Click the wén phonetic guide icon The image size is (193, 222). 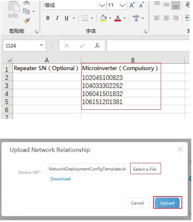pyautogui.click(x=136, y=18)
